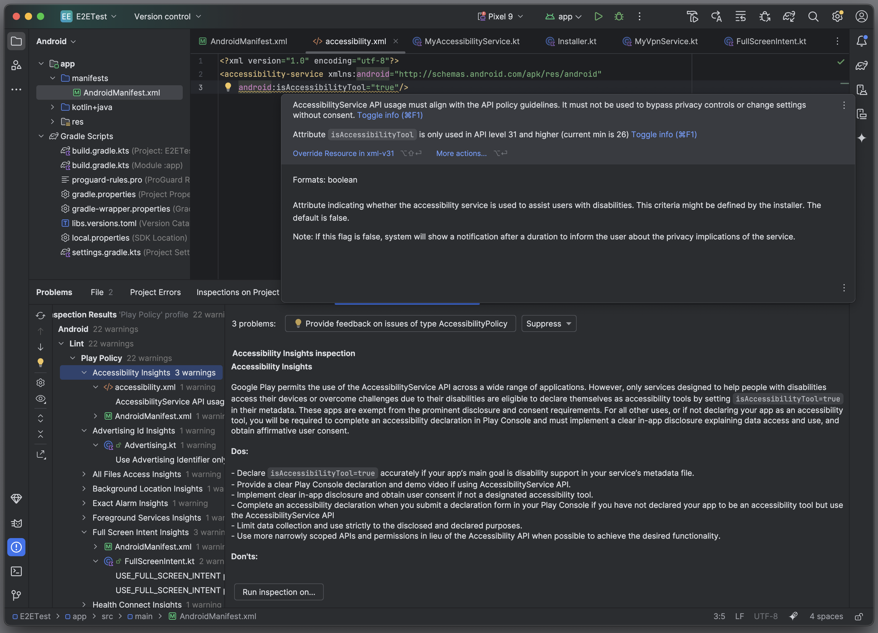Switch to MyAccessibilityService.kt tab
This screenshot has height=633, width=878.
click(466, 41)
